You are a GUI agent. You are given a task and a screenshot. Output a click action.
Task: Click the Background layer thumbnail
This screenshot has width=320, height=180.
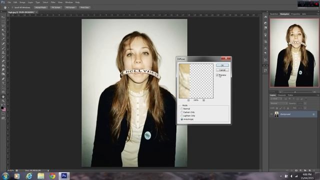[276, 114]
